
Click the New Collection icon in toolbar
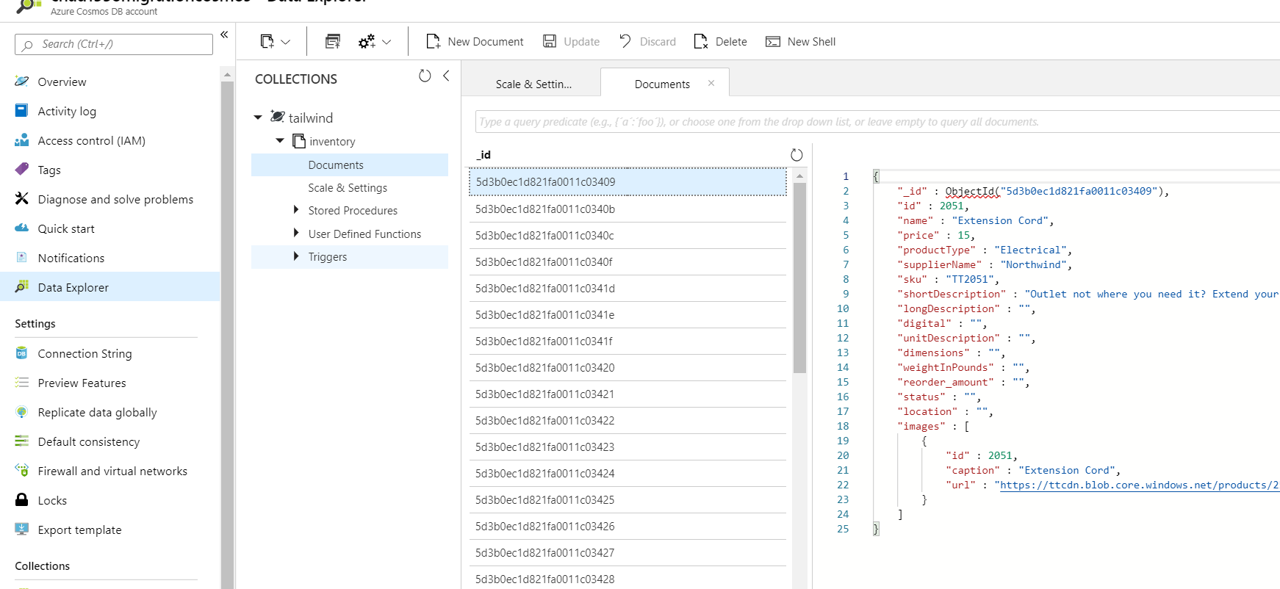pyautogui.click(x=267, y=42)
